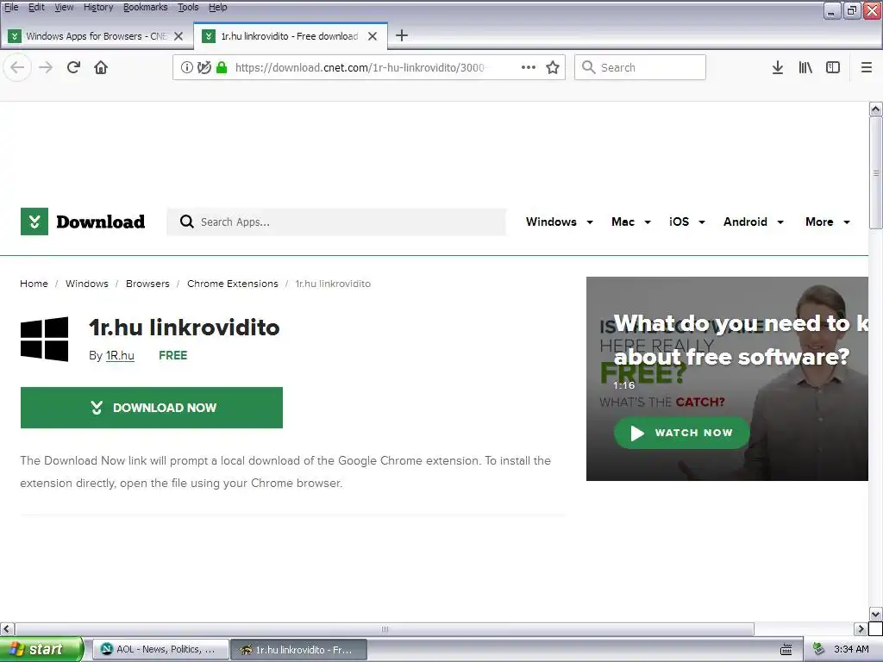This screenshot has width=883, height=662.
Task: Open the Downloads toolbar arrow
Action: click(x=778, y=67)
